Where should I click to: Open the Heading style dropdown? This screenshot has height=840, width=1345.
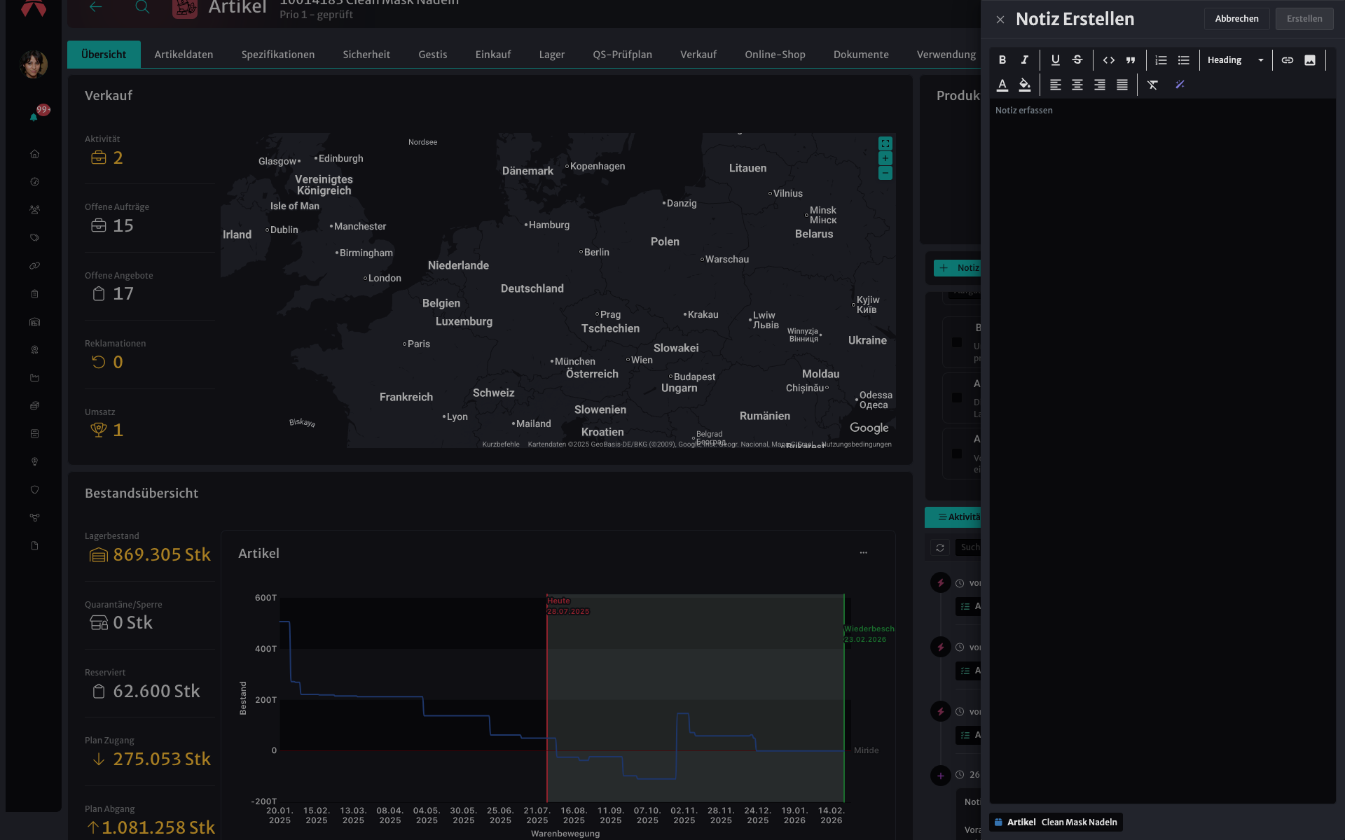click(1235, 60)
